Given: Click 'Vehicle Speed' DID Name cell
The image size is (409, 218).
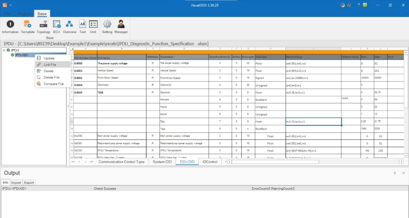Looking at the screenshot, I should point(122,70).
